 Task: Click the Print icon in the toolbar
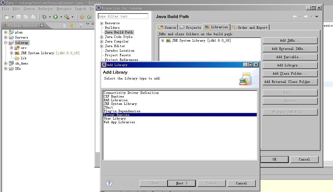tap(33, 17)
